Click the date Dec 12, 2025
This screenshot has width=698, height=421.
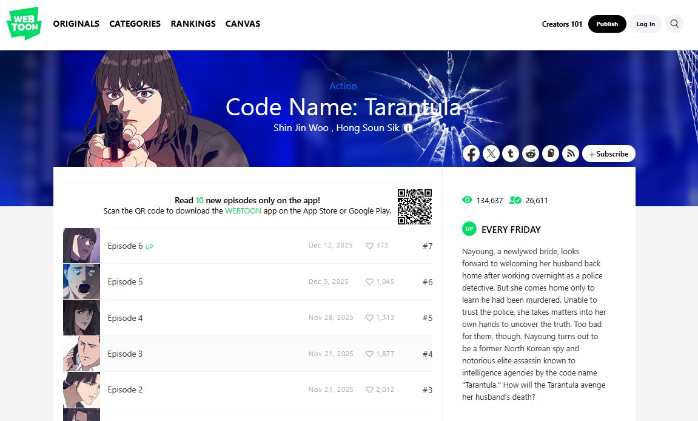click(x=331, y=245)
